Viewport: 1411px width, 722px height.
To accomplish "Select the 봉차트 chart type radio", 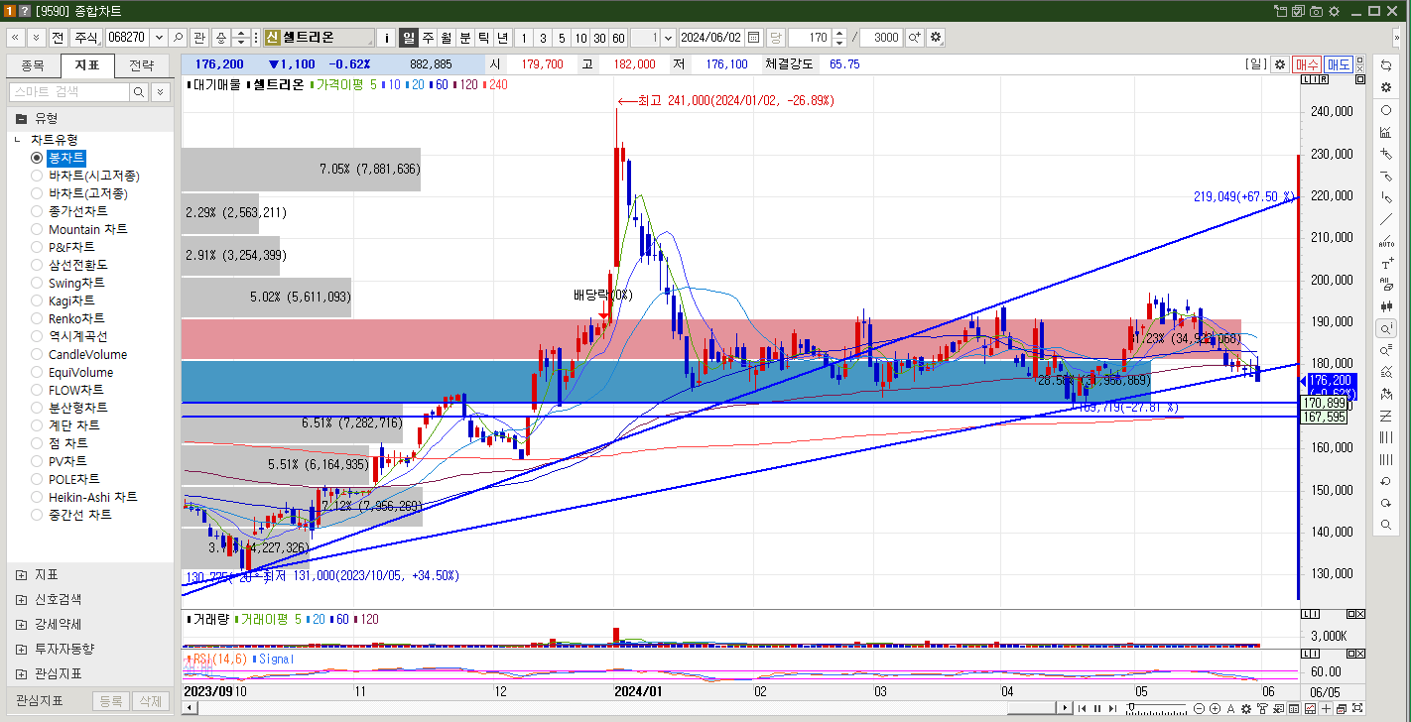I will coord(37,158).
